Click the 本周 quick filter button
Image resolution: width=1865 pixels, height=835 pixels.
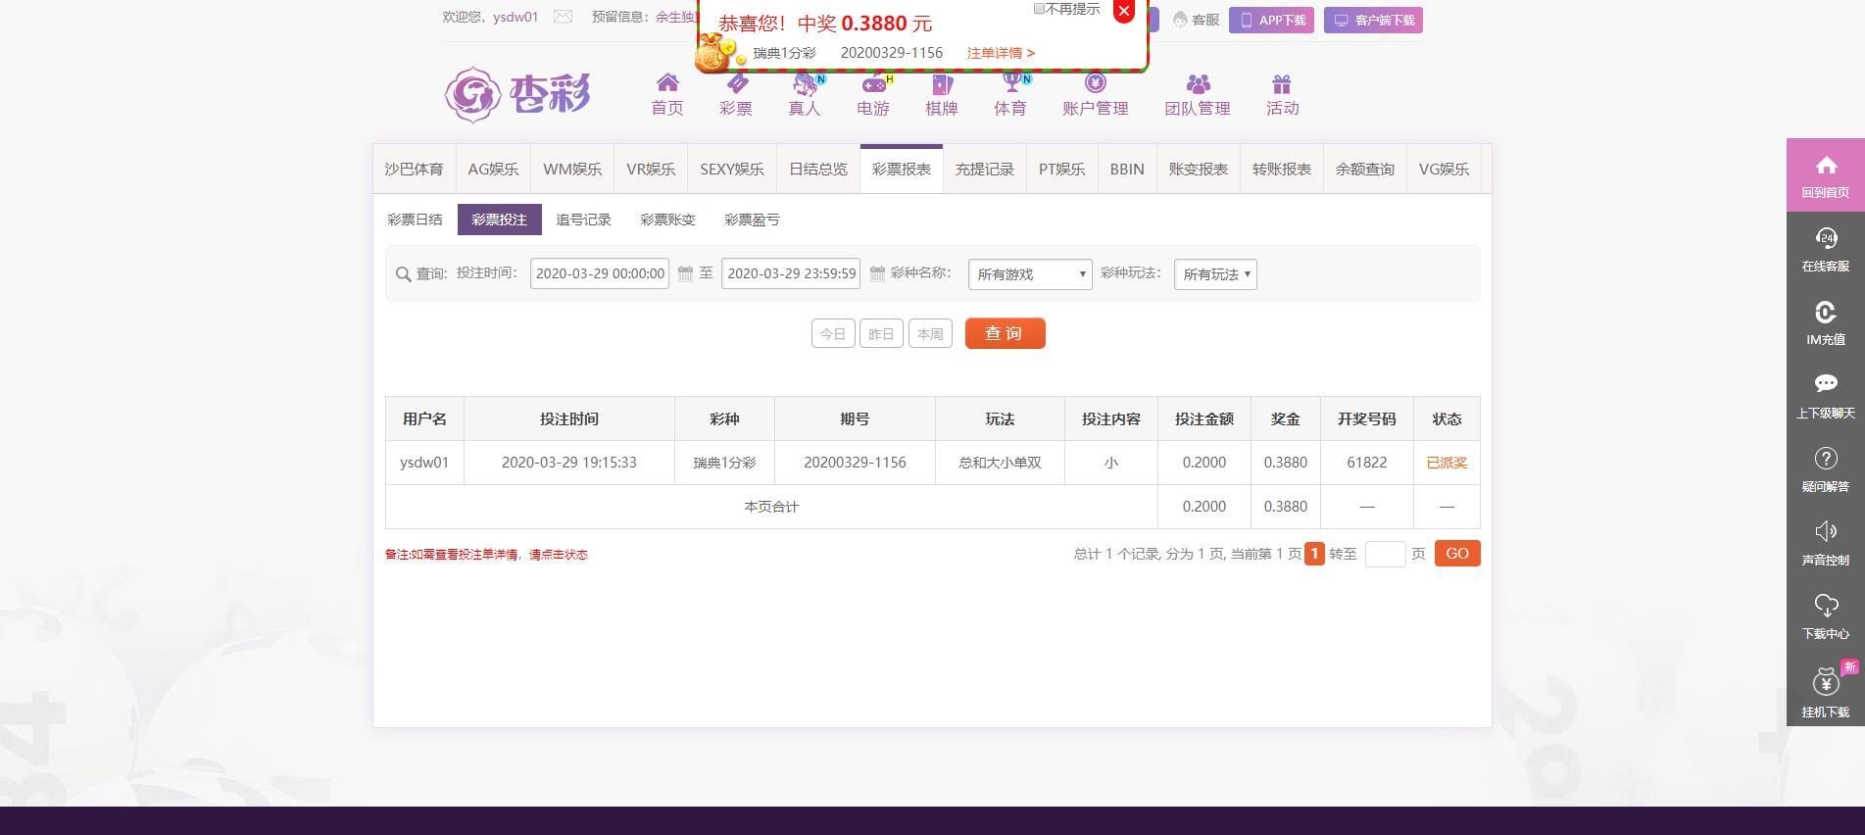click(x=930, y=333)
